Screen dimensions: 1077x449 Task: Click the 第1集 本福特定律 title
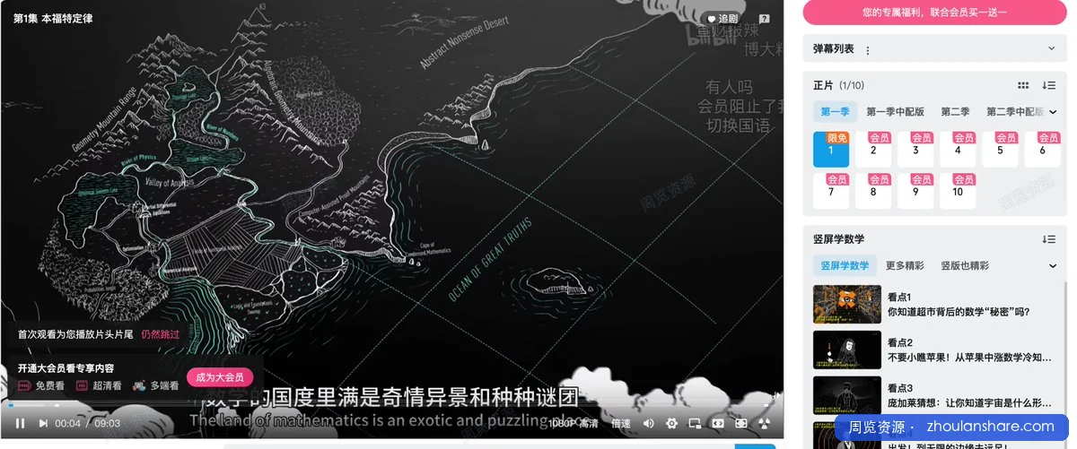click(x=53, y=18)
